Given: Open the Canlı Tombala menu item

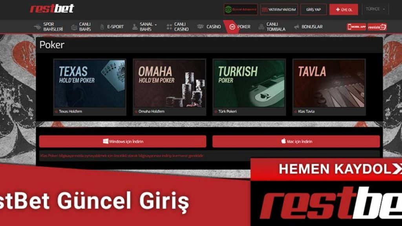Looking at the screenshot, I should point(276,27).
